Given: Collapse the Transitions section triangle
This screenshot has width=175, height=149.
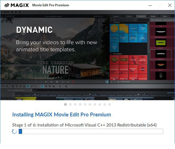Looking at the screenshot, I should click(x=111, y=22).
